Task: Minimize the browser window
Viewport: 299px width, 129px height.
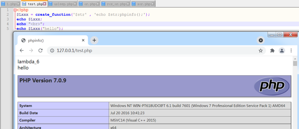Action: pos(272,35)
